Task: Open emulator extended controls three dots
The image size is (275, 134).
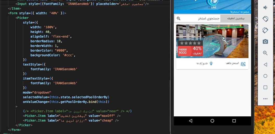Action: [265, 99]
